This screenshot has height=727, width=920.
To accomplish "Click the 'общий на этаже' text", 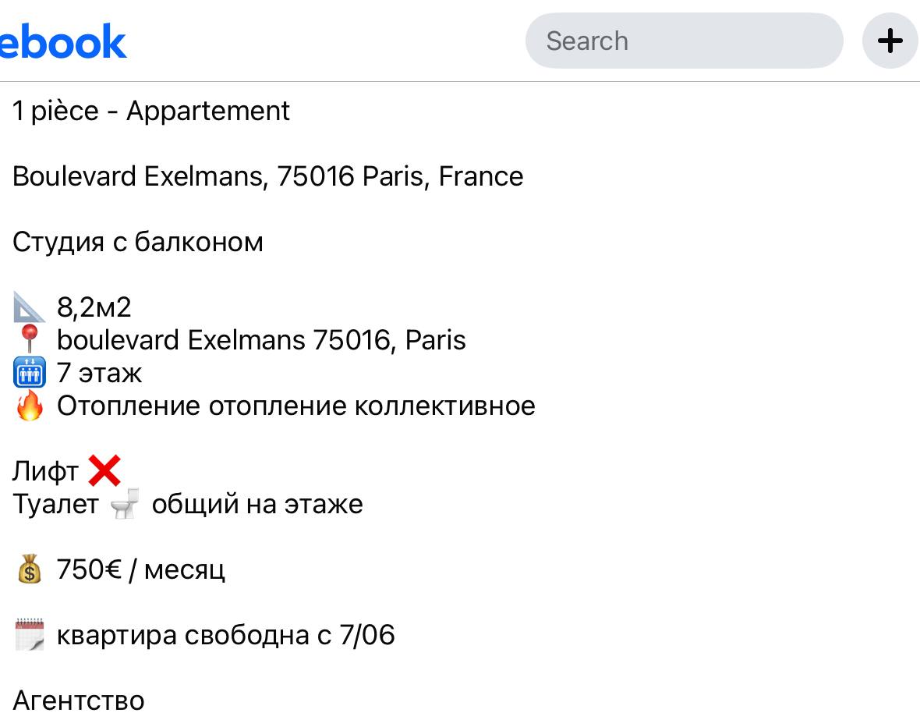I will click(257, 505).
